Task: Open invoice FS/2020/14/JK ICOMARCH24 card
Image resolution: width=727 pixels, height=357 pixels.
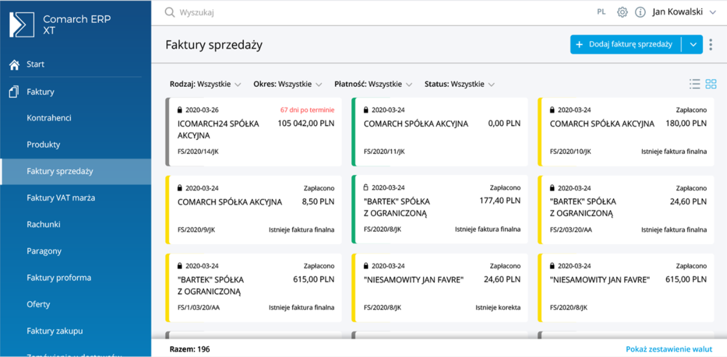Action: [253, 131]
